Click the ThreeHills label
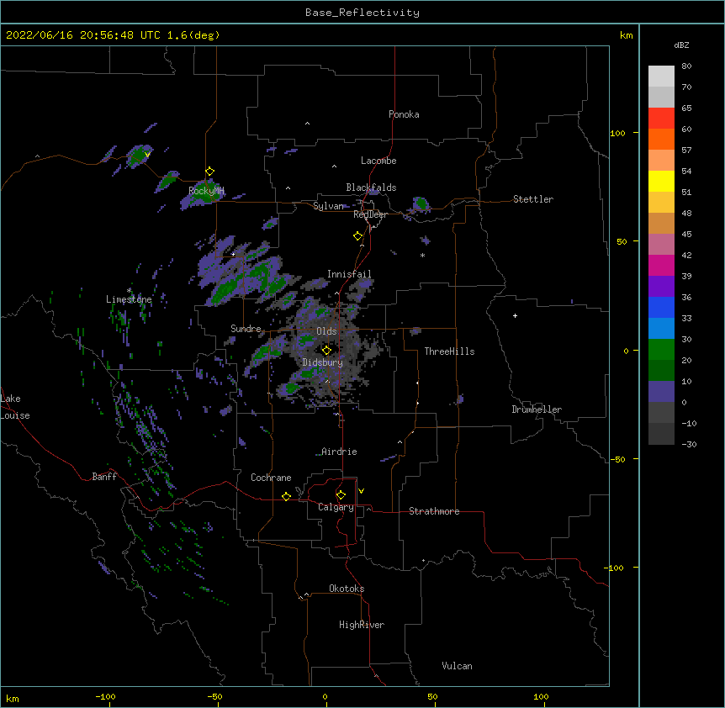The height and width of the screenshot is (708, 725). [449, 351]
